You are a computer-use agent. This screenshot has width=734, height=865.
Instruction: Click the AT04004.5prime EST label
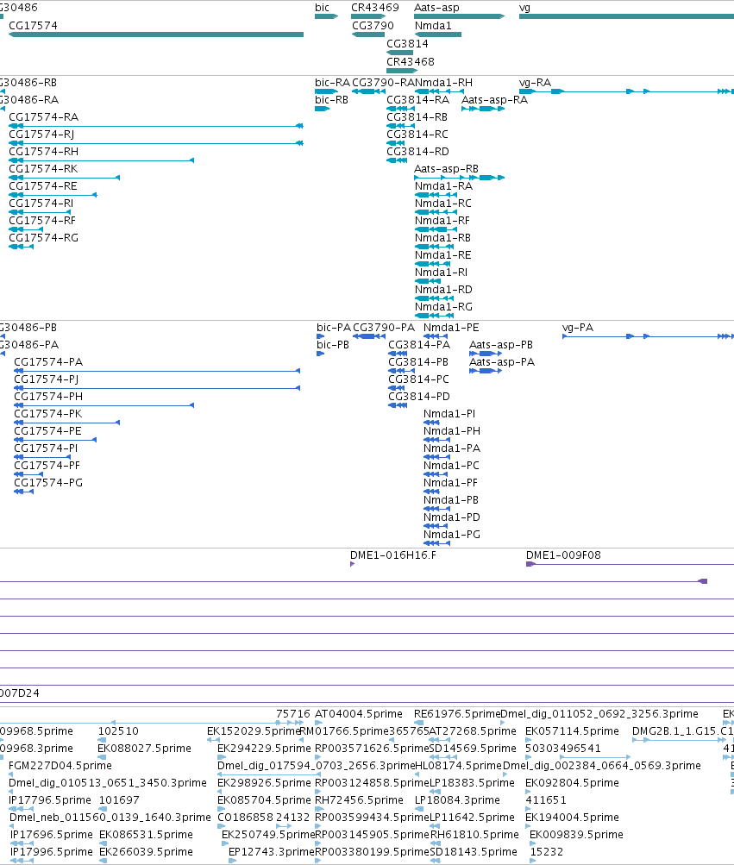coord(359,714)
